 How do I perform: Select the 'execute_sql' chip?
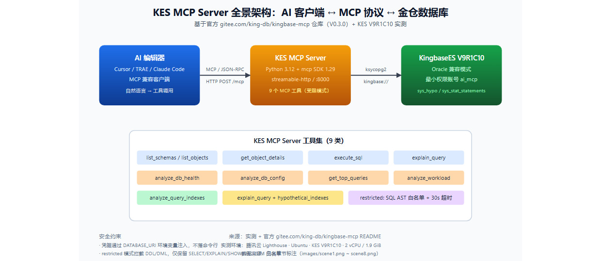point(348,158)
